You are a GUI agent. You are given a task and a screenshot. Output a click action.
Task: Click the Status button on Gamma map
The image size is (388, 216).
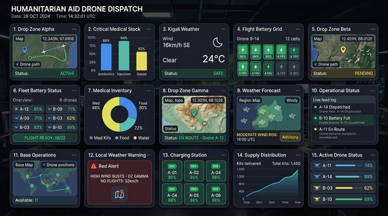coord(170,128)
